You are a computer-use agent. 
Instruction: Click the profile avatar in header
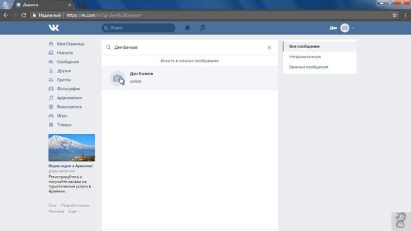point(345,28)
